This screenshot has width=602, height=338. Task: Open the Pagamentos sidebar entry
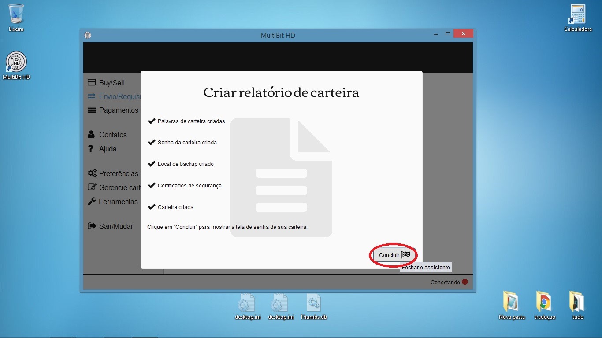coord(119,110)
